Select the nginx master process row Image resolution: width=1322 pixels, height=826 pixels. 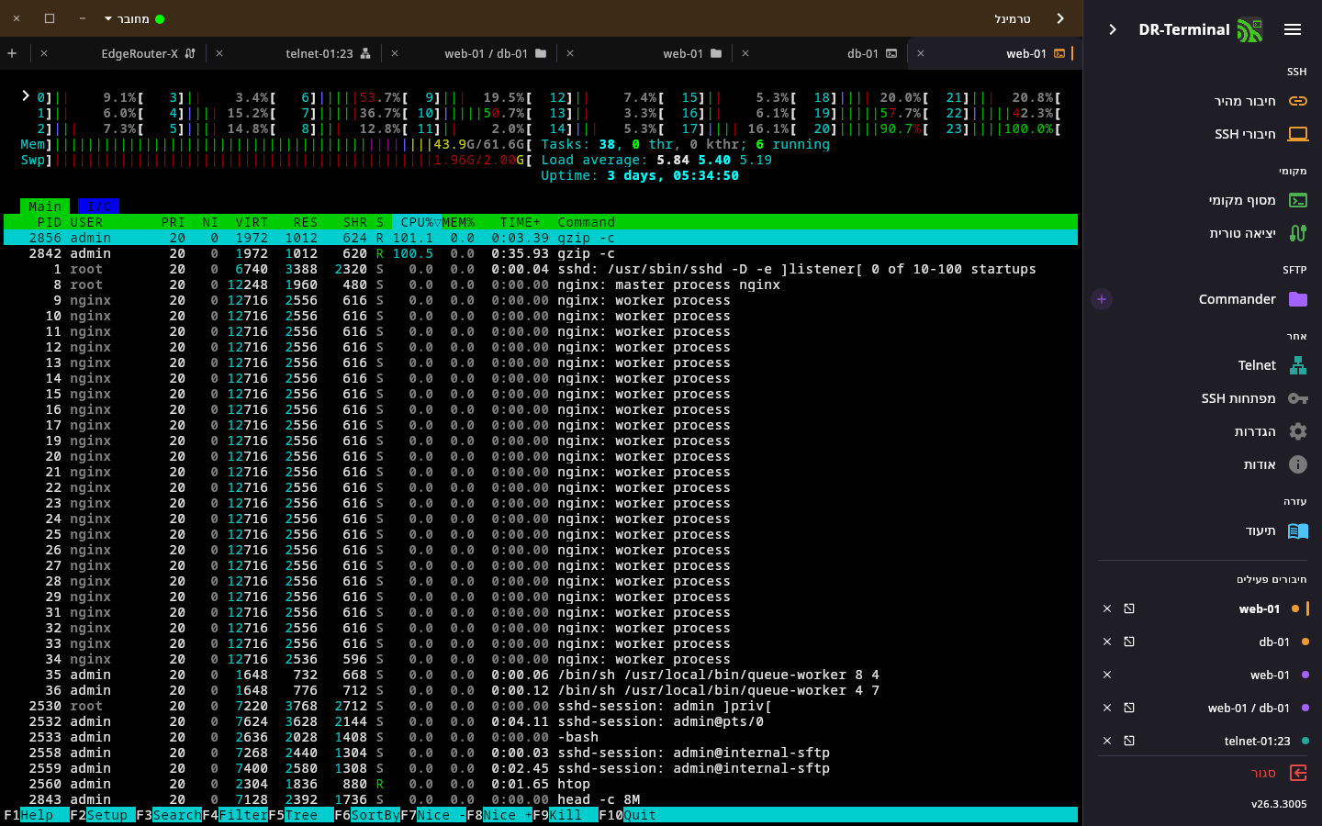tap(540, 285)
